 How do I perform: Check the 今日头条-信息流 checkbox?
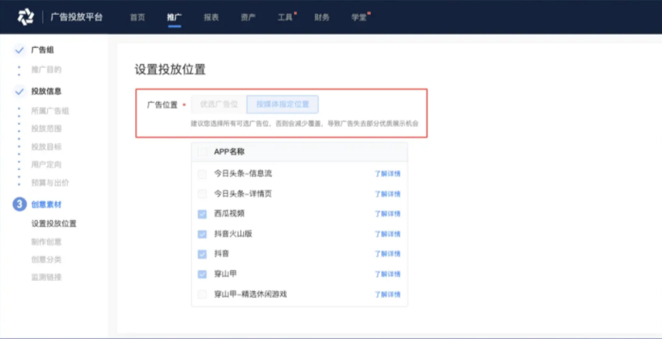(x=202, y=175)
